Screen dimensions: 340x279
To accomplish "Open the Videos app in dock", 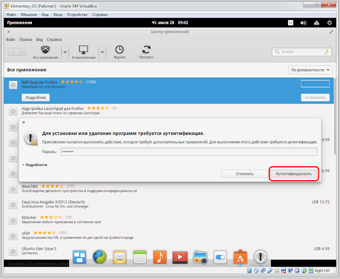I will (180, 258).
